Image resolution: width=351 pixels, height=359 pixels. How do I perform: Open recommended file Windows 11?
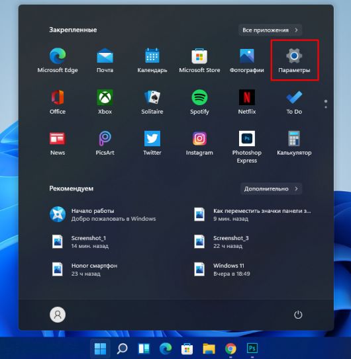pyautogui.click(x=222, y=270)
